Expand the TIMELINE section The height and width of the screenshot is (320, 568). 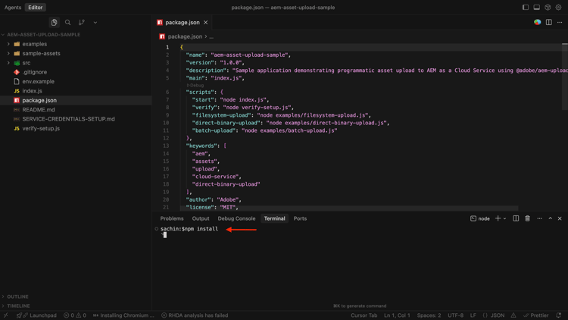coord(18,306)
